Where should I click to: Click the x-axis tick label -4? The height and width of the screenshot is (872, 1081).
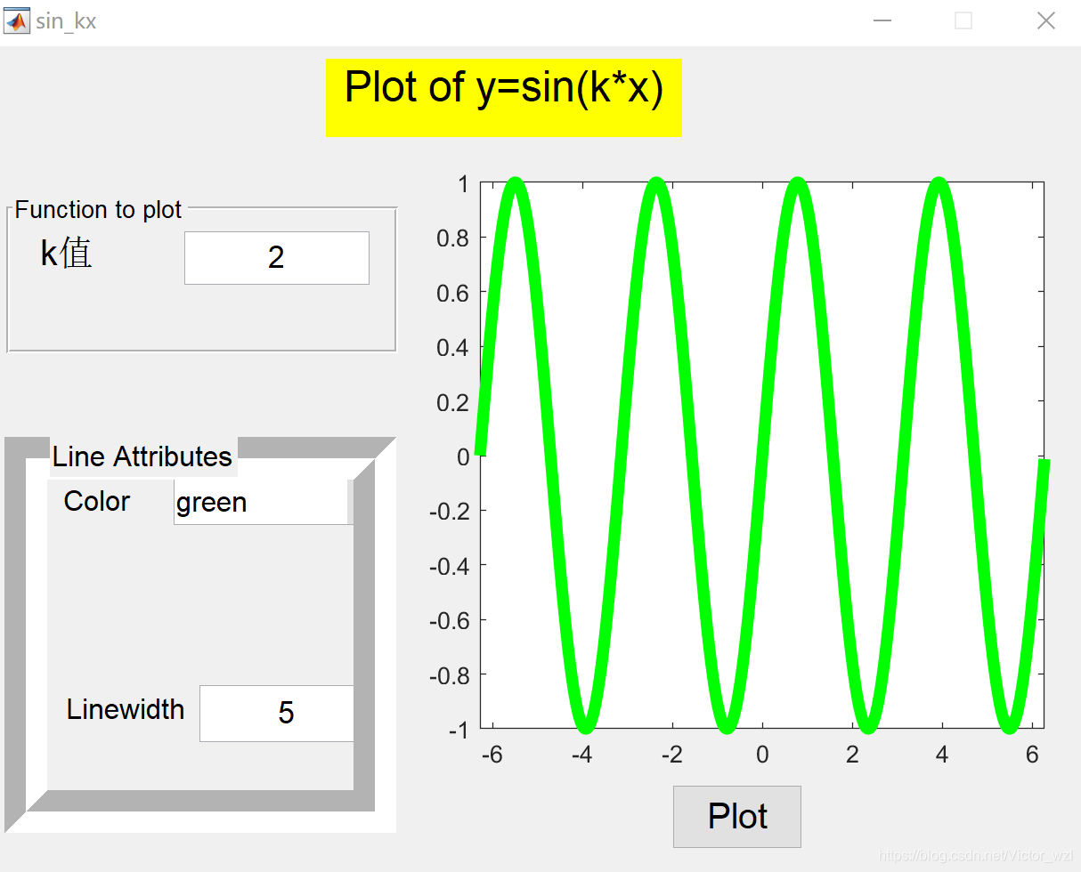coord(581,755)
